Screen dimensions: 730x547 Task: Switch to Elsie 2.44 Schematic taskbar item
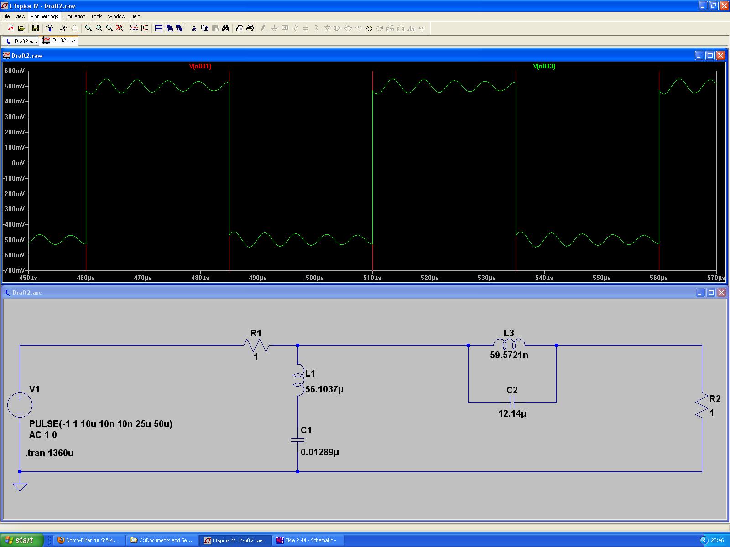pyautogui.click(x=308, y=540)
